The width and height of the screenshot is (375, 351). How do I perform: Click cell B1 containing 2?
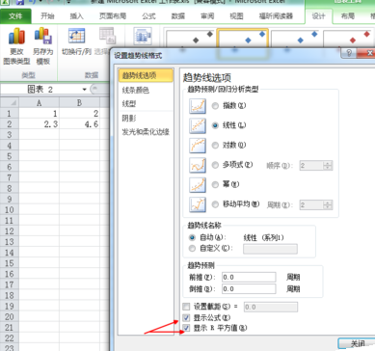[79, 114]
